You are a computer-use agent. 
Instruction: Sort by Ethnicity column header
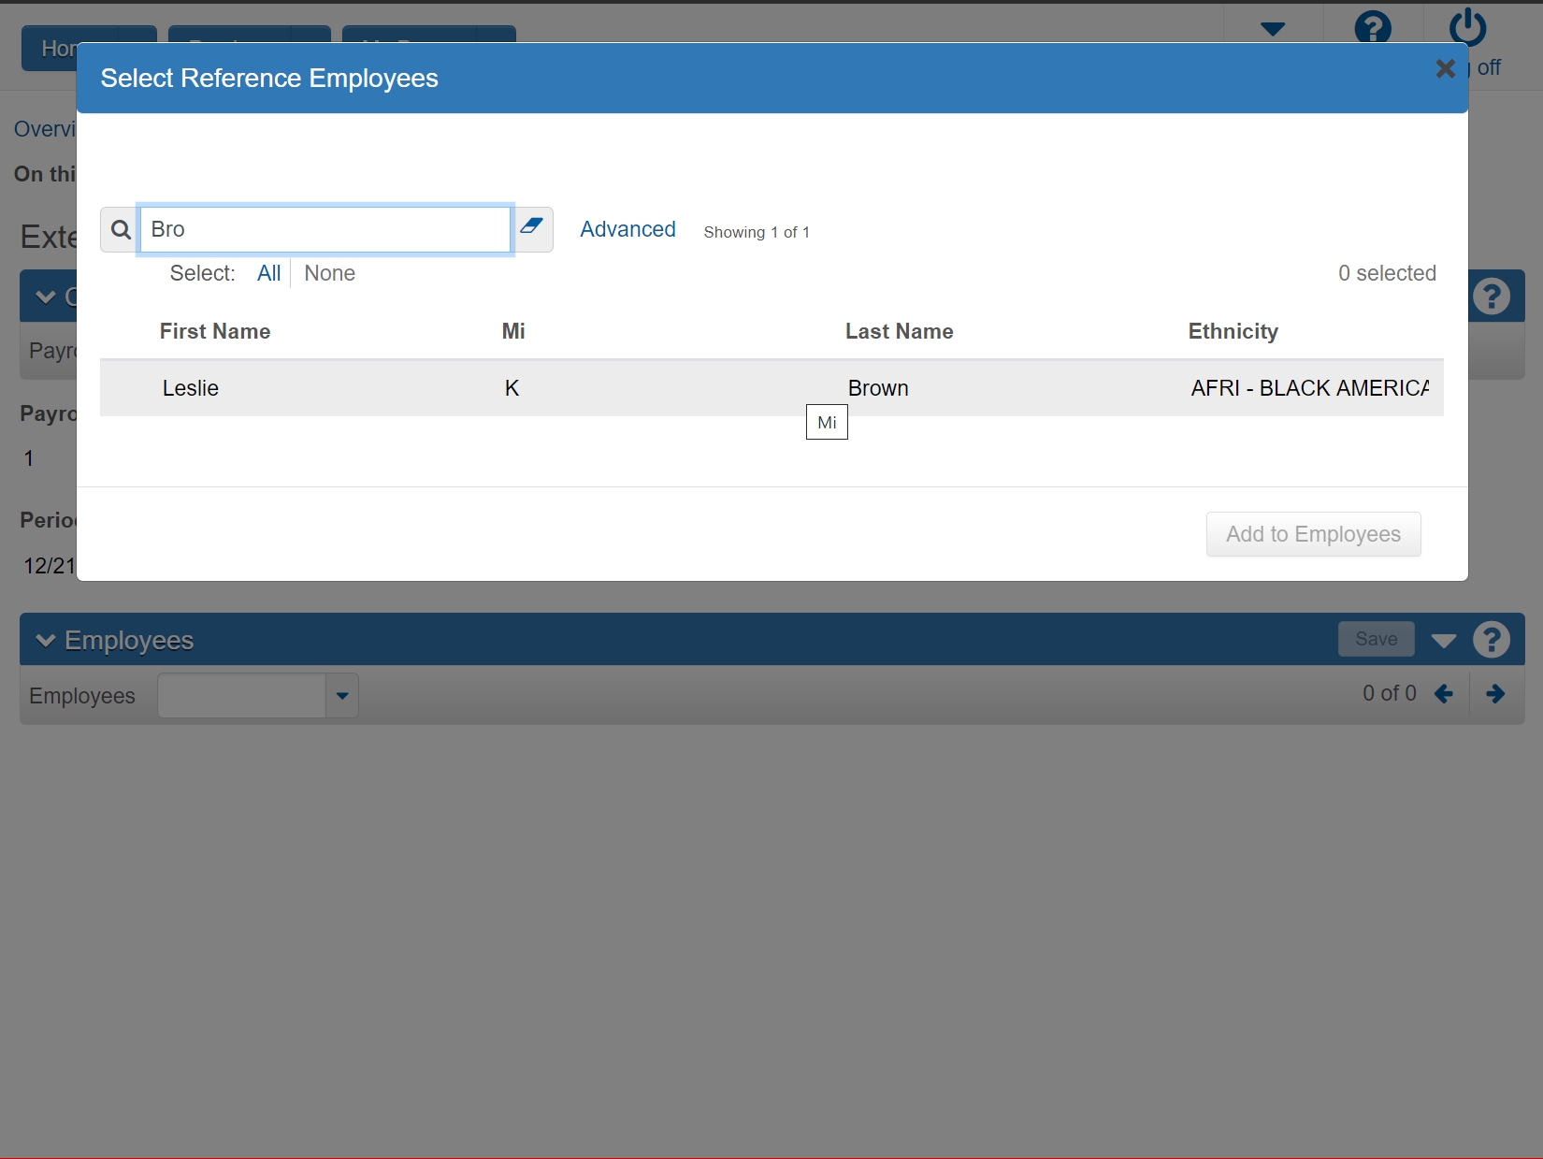coord(1233,331)
